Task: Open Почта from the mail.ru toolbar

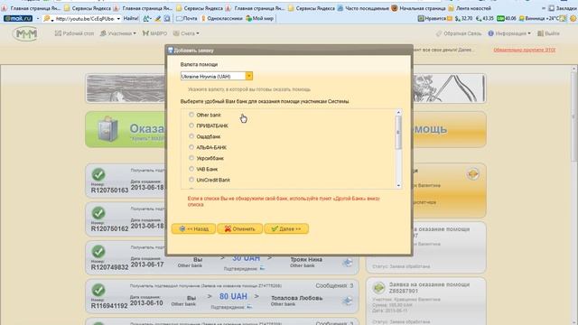Action: (x=187, y=18)
